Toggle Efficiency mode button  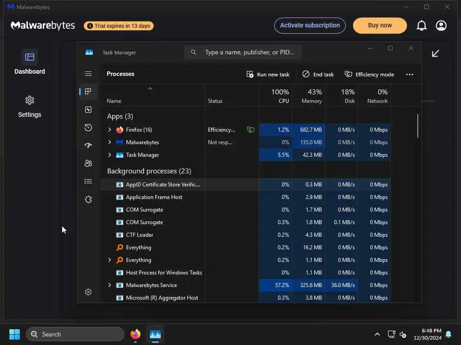369,75
